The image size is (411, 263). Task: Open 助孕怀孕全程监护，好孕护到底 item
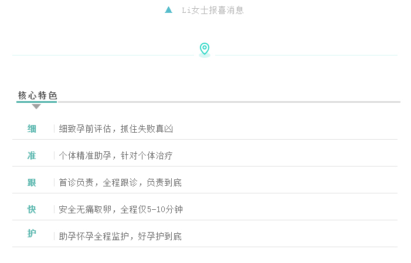[120, 236]
